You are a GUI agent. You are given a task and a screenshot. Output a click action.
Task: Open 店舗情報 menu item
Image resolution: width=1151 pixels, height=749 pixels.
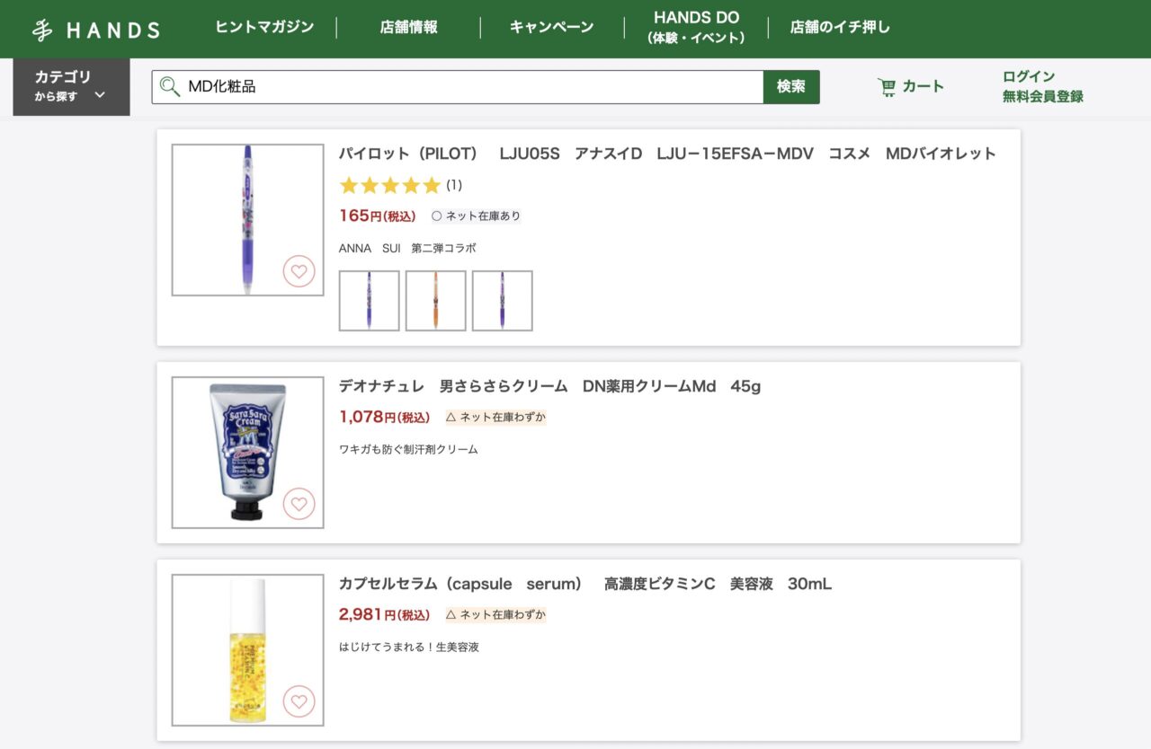click(x=409, y=27)
